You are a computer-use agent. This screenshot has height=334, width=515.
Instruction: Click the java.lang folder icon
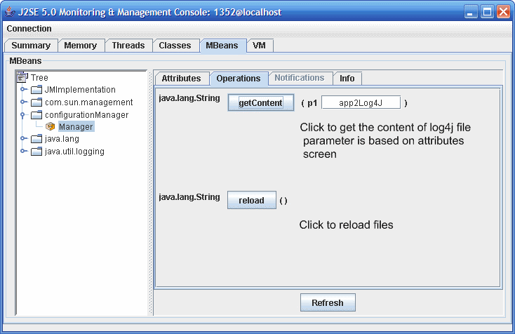36,139
